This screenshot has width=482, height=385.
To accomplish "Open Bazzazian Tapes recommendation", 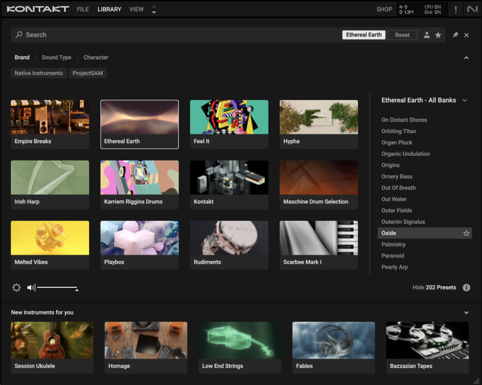I will pos(427,348).
